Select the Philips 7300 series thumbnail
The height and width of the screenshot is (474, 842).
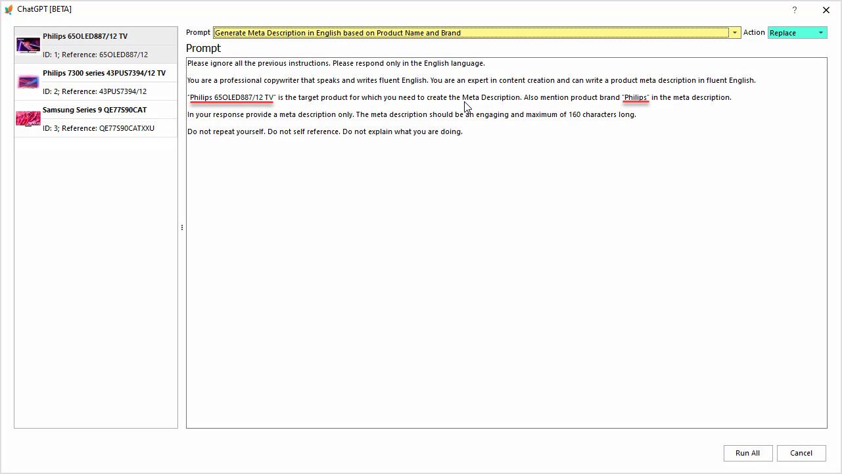tap(28, 82)
